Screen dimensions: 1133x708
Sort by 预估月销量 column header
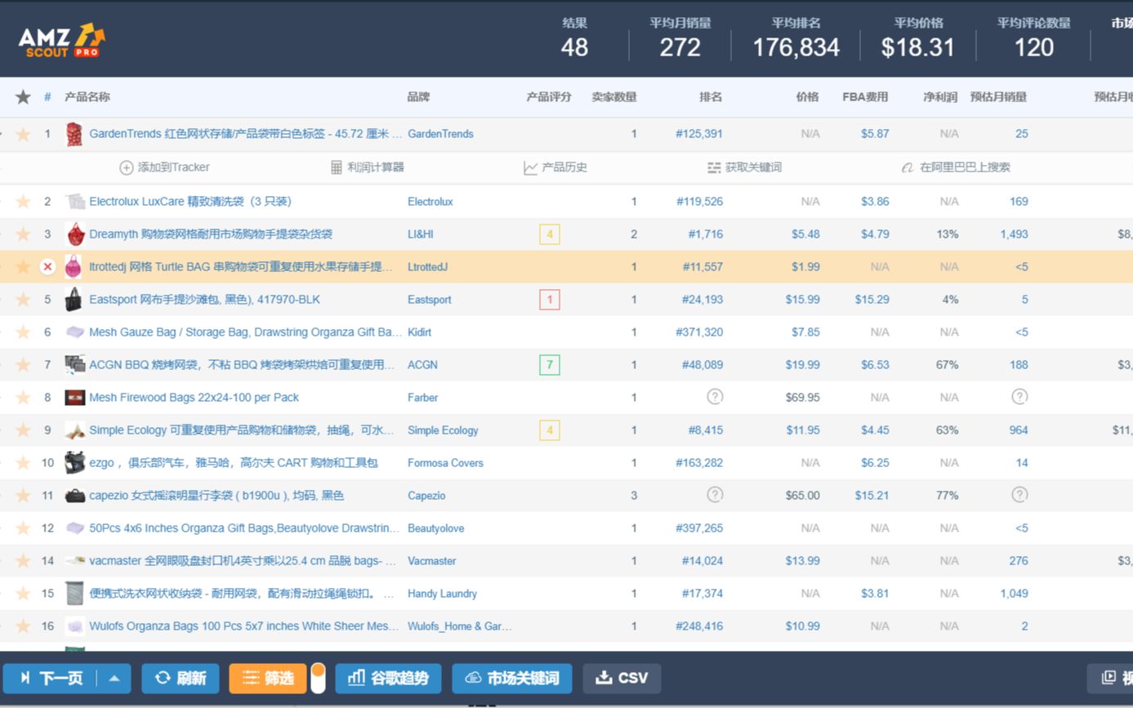click(x=999, y=97)
